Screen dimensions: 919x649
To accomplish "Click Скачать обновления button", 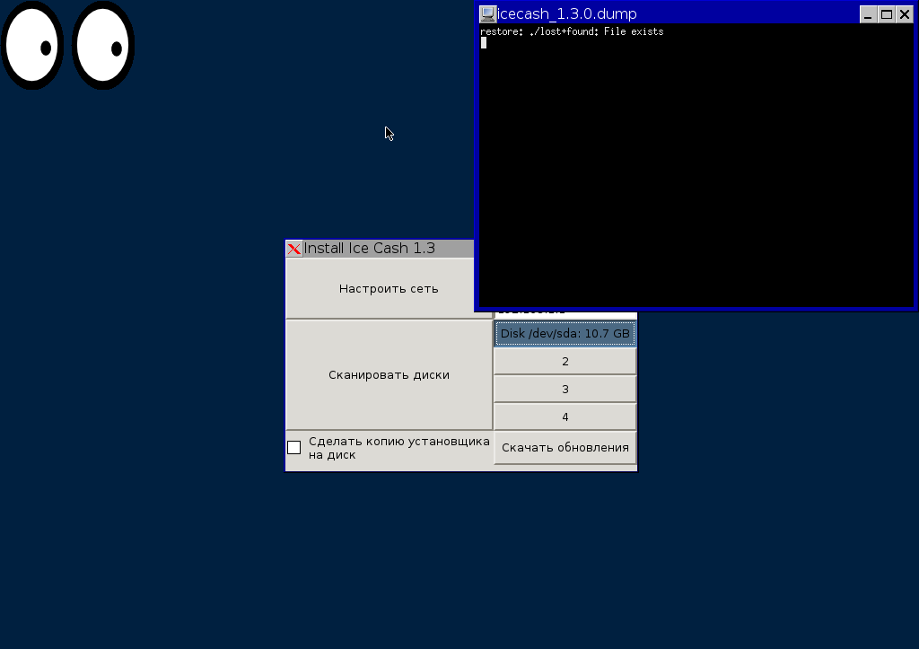I will click(565, 447).
